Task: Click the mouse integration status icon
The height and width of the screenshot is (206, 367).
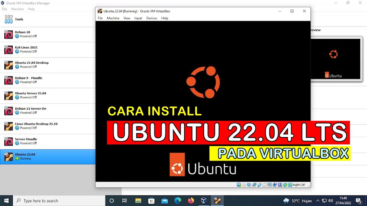Action: [x=285, y=185]
